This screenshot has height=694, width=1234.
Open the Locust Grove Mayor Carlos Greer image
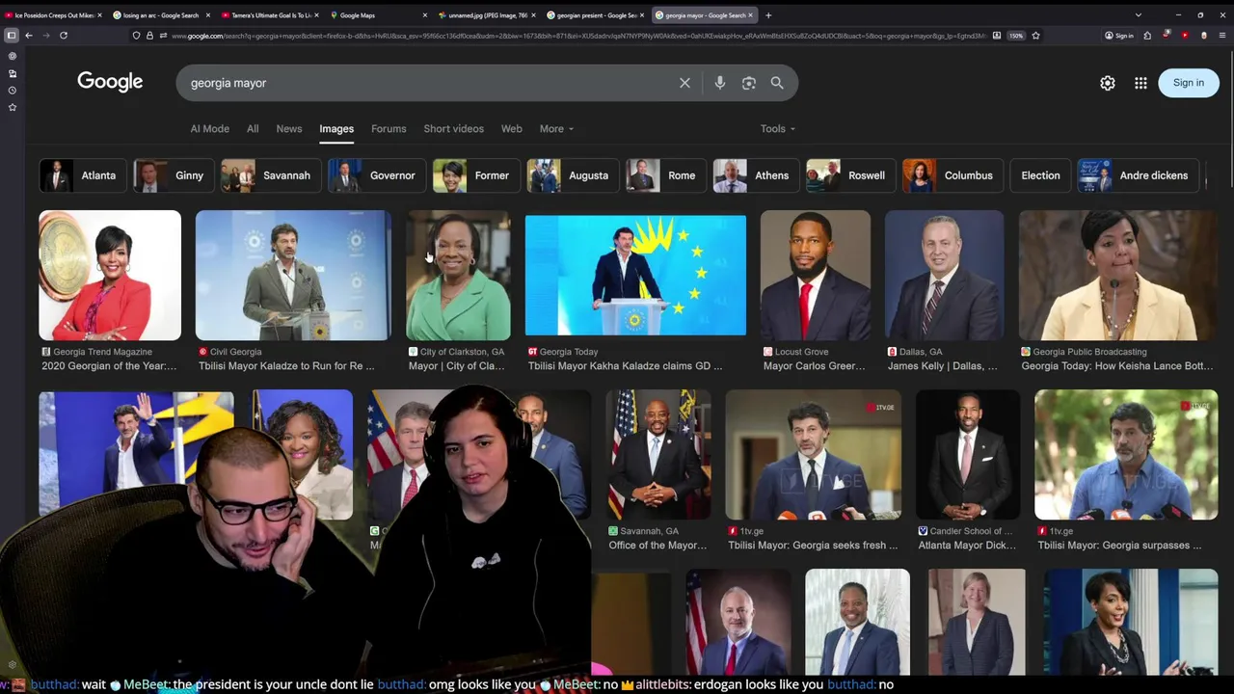click(x=815, y=275)
